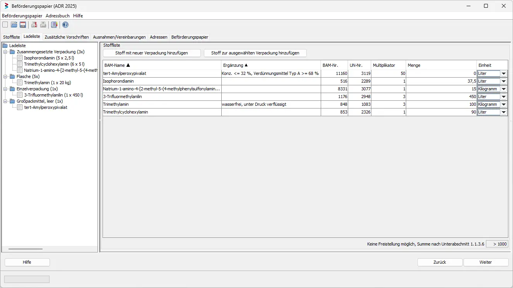Select the Ladeliste tab
The image size is (513, 288).
coord(32,37)
